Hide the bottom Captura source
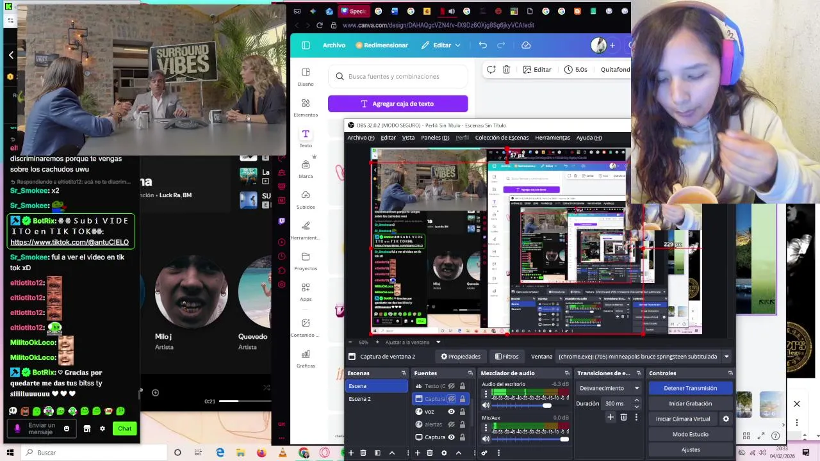 [x=451, y=437]
